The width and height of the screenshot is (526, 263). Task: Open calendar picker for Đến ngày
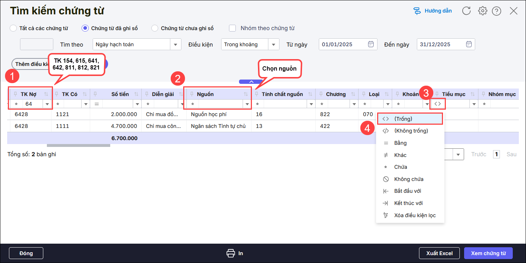pyautogui.click(x=469, y=44)
